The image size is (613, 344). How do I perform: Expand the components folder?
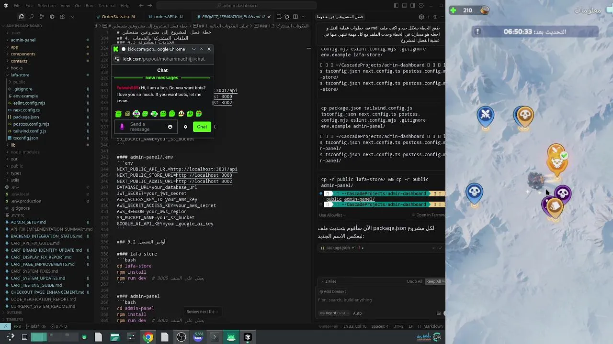pos(23,54)
